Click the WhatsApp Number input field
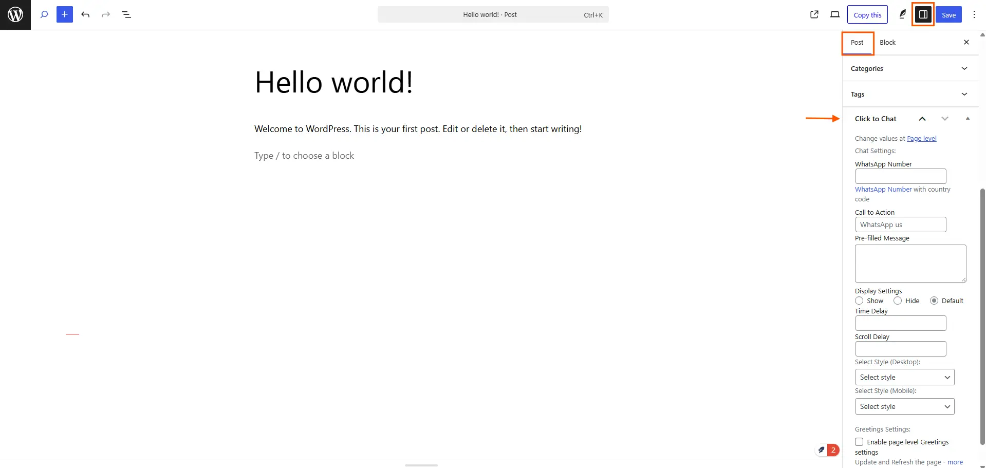The height and width of the screenshot is (468, 986). [900, 177]
